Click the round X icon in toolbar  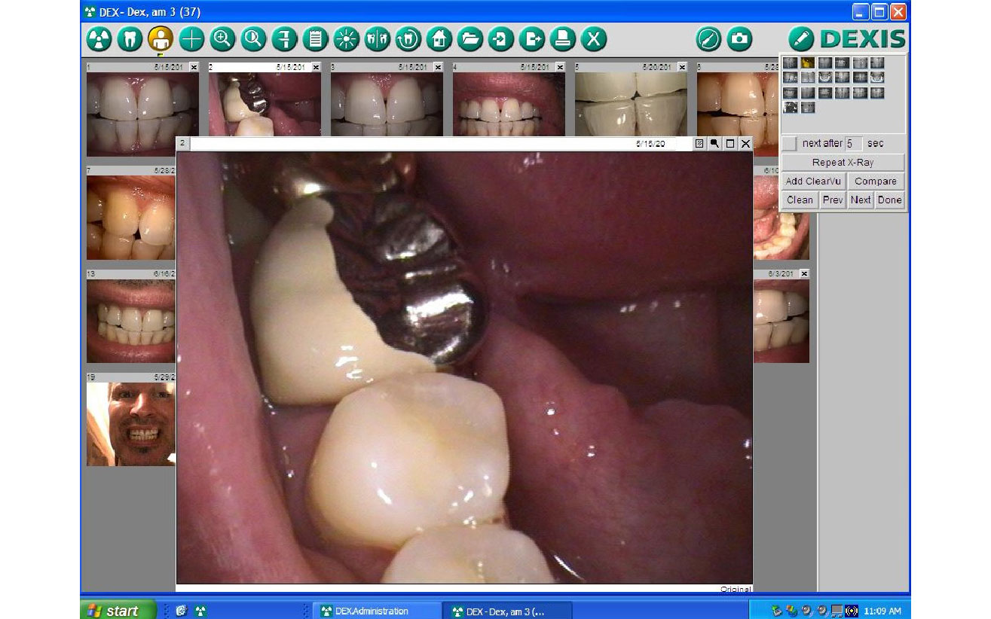pos(594,38)
